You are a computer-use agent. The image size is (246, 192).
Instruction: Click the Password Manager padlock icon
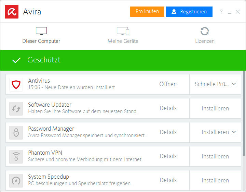[x=16, y=132]
